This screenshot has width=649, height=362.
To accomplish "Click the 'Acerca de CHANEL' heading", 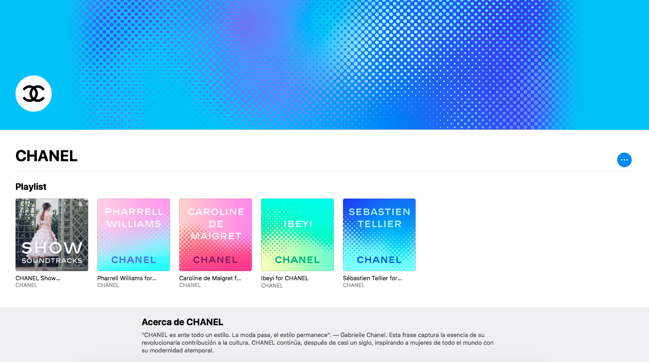I will (x=182, y=322).
